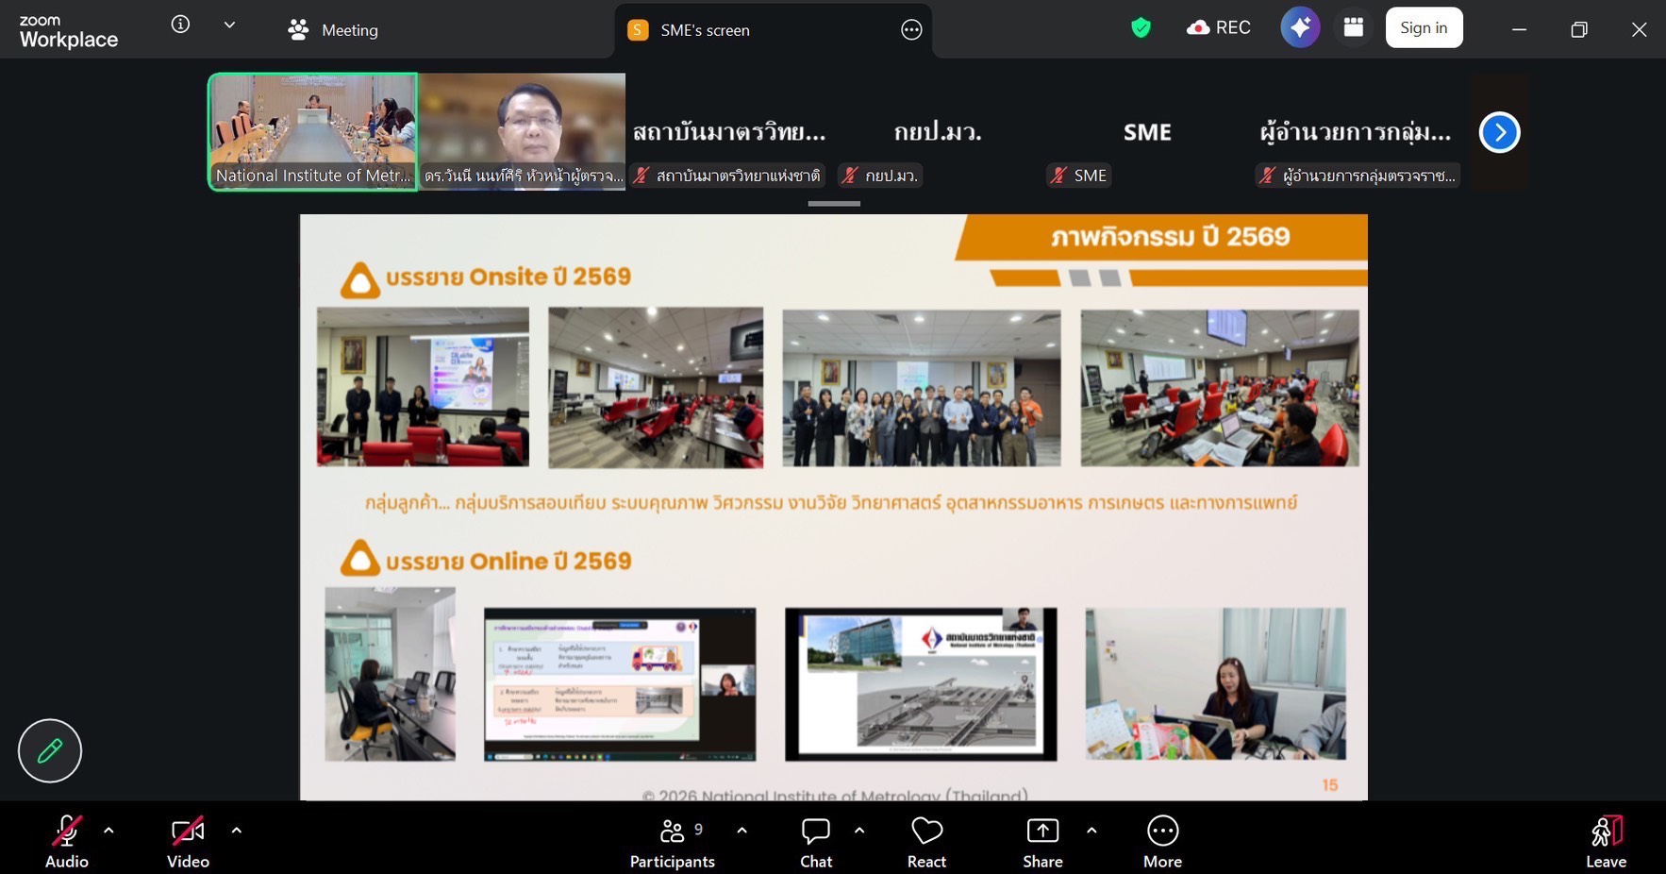Show next participants with blue arrow
Viewport: 1666px width, 874px height.
(1499, 132)
